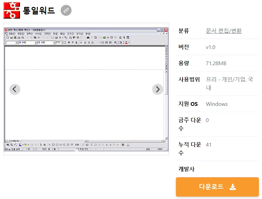Image resolution: width=262 pixels, height=199 pixels.
Task: Click the file size 71.28MB
Action: (x=216, y=63)
